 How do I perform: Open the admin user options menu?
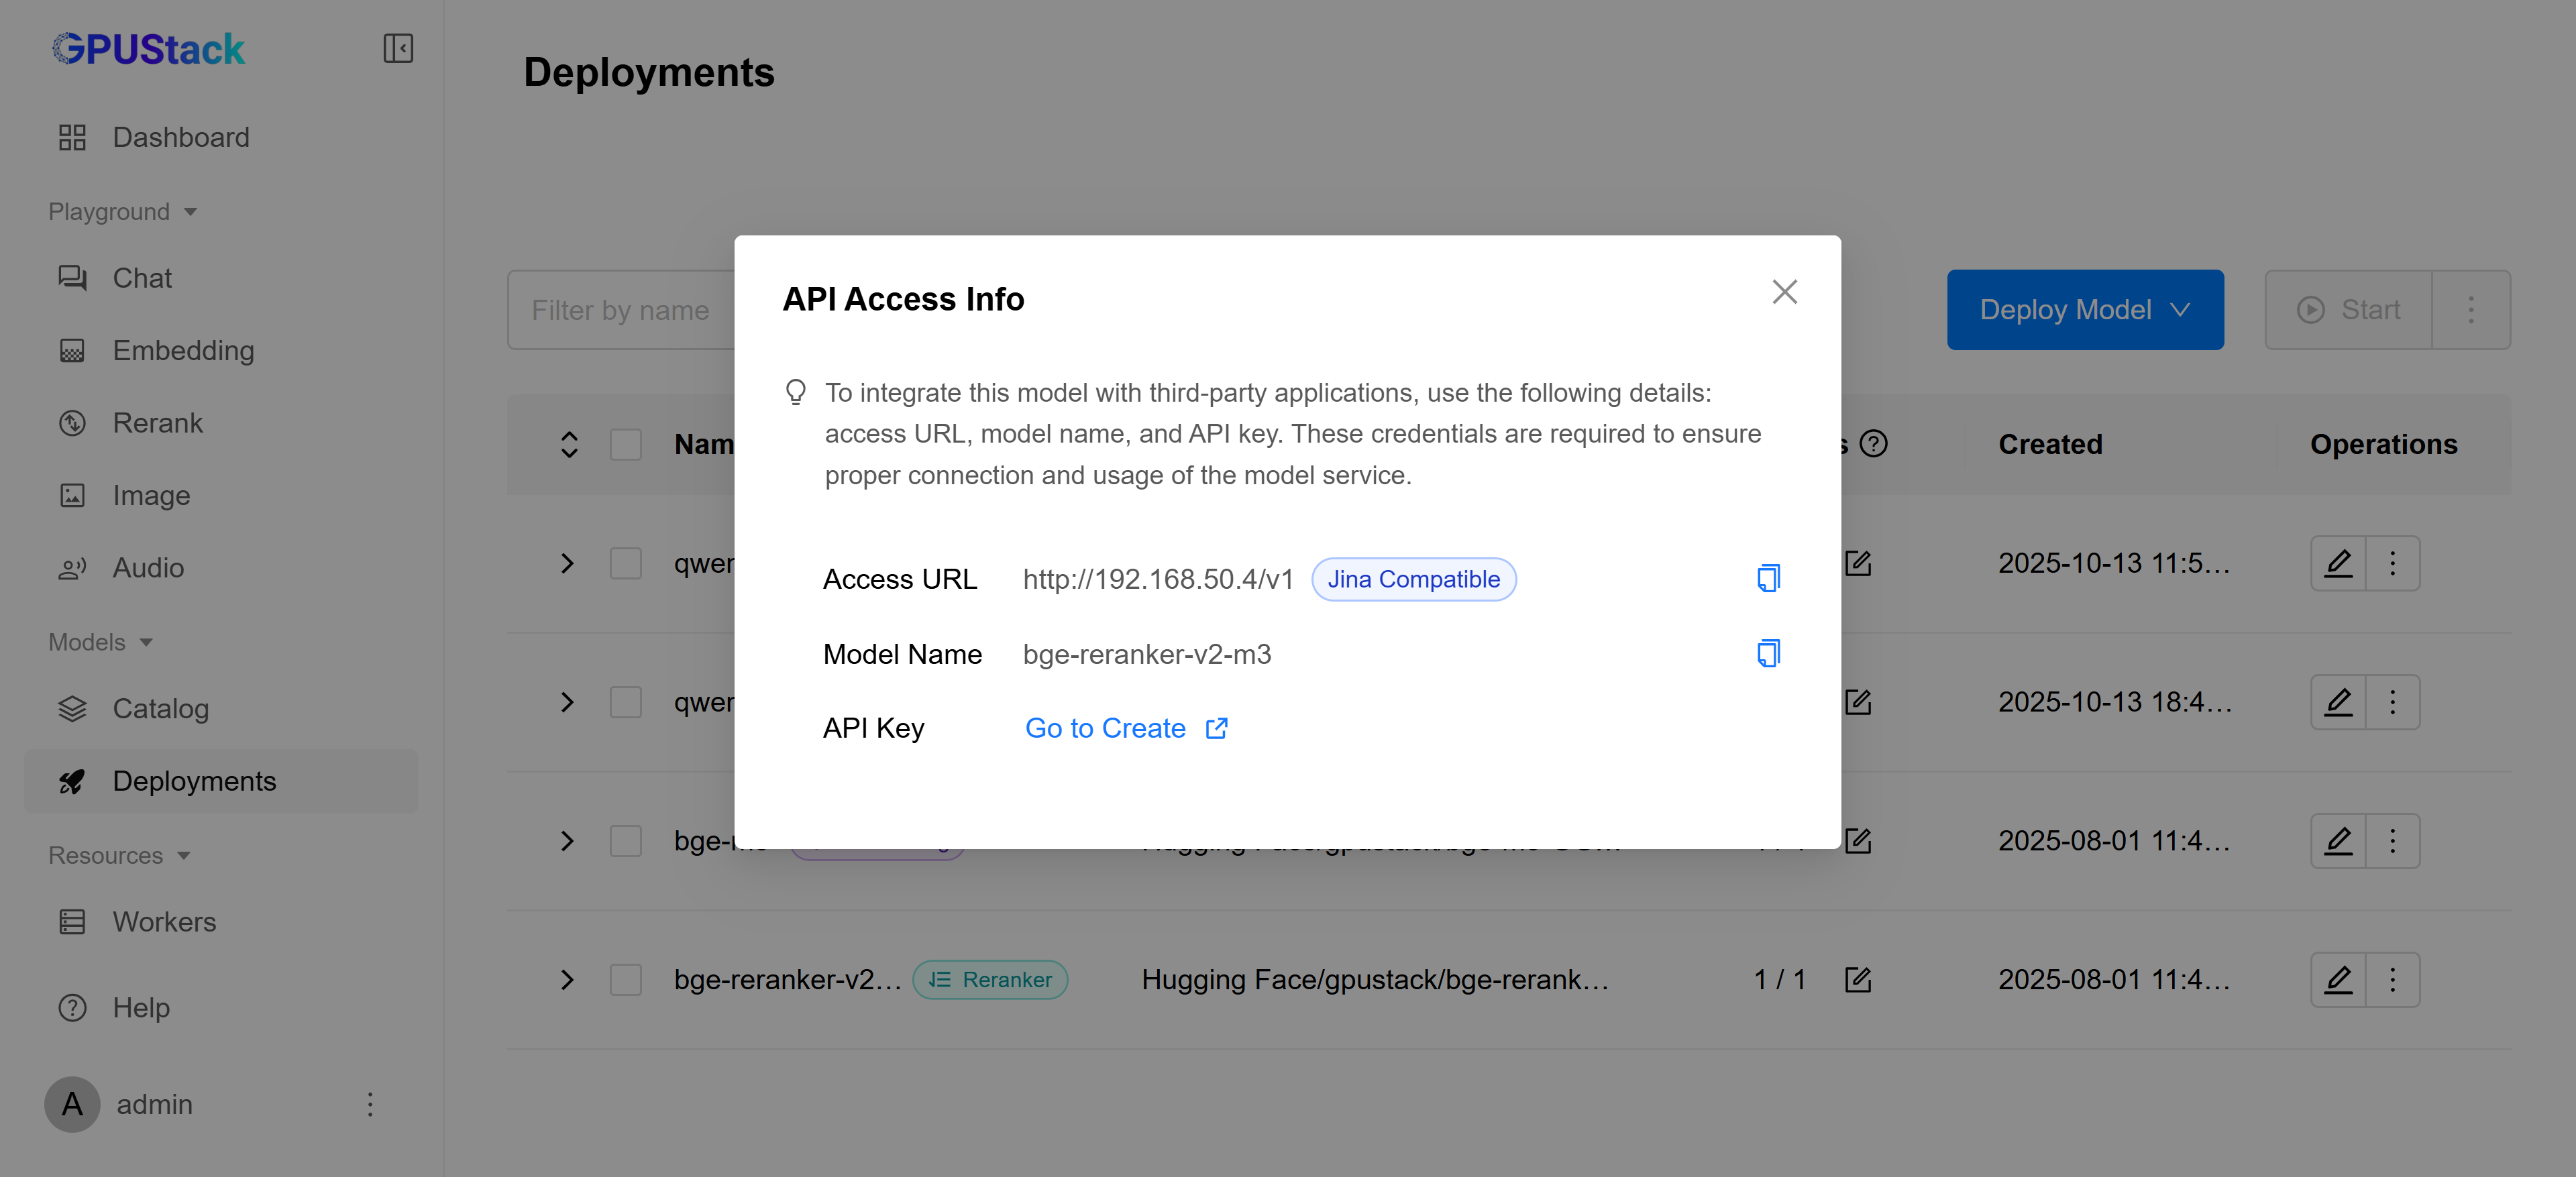[x=370, y=1104]
